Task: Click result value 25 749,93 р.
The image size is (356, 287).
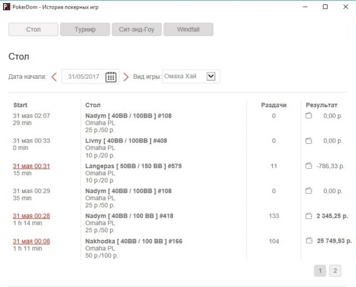Action: coord(335,241)
